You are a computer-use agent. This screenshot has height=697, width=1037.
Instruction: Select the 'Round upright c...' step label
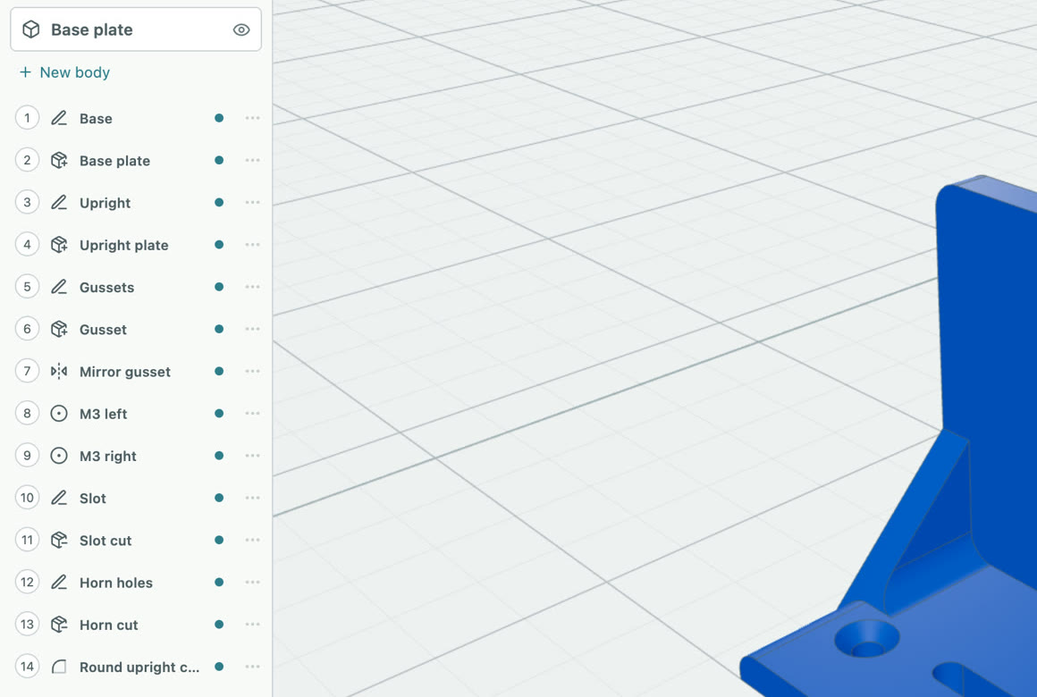click(x=139, y=668)
